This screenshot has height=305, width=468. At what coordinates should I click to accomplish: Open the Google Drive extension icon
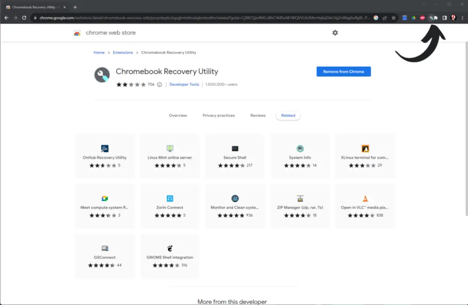(x=413, y=18)
